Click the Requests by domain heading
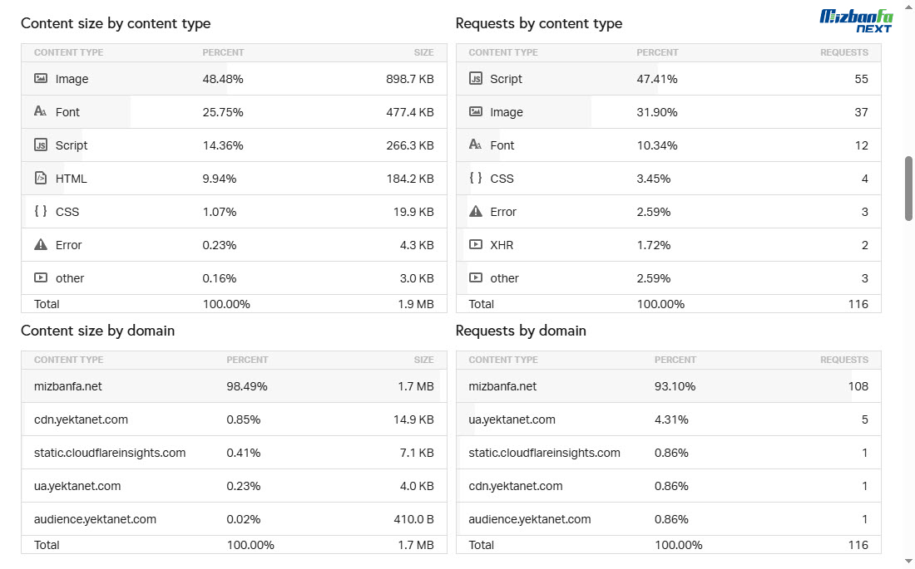 click(521, 331)
